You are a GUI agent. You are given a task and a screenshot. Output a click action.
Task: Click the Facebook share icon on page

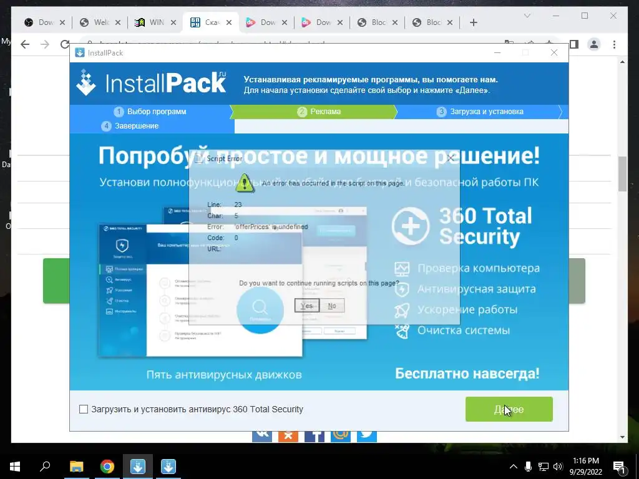[x=315, y=437]
